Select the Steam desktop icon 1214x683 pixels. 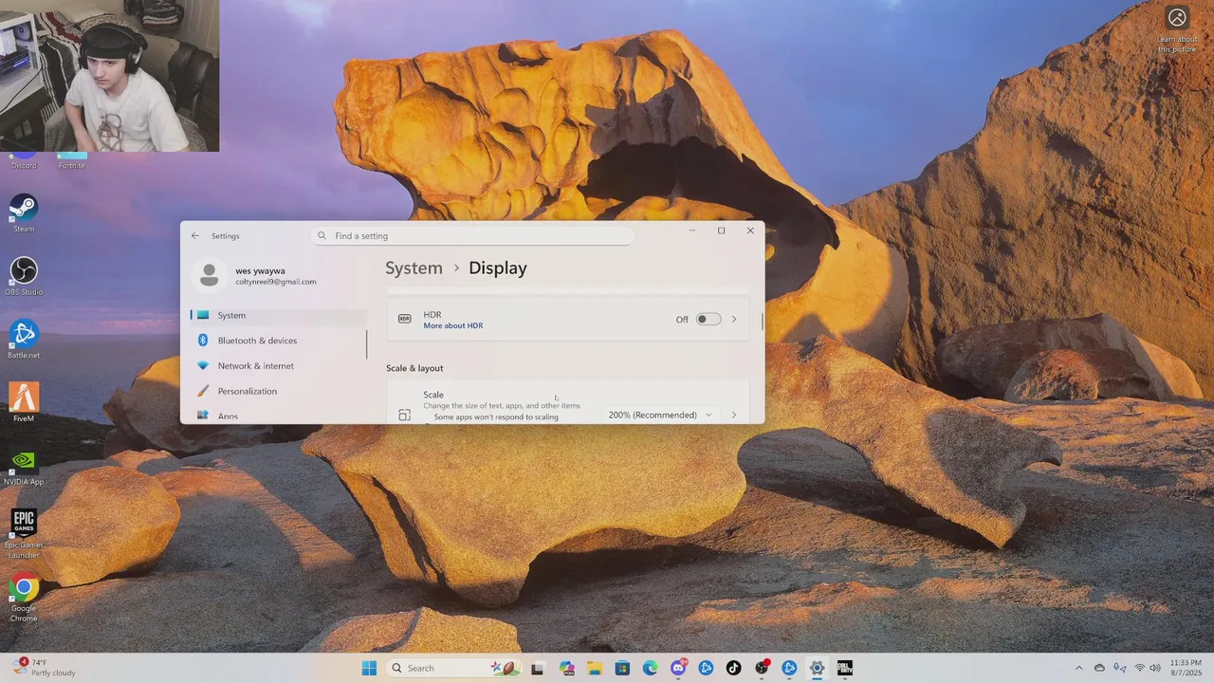(x=24, y=213)
